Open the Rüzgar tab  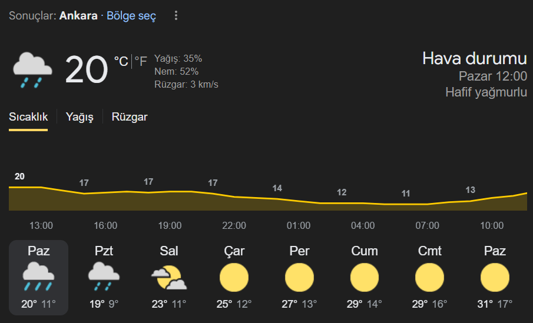[x=130, y=117]
